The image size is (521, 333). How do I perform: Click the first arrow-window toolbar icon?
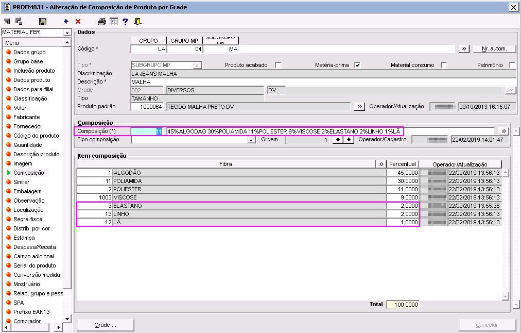click(7, 22)
